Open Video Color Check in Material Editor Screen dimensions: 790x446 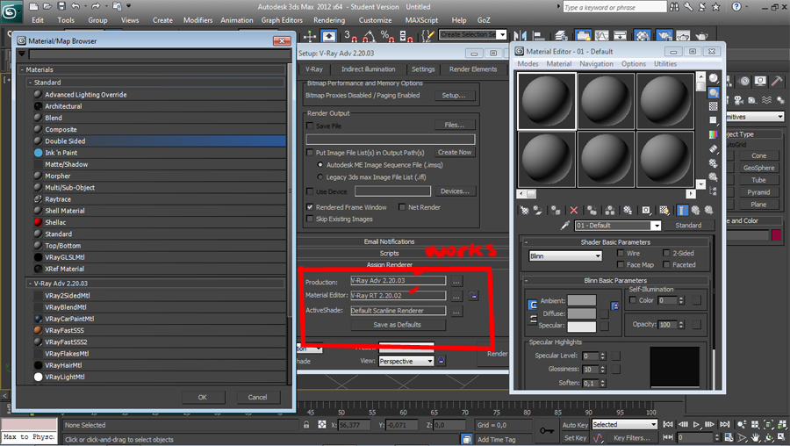click(714, 134)
